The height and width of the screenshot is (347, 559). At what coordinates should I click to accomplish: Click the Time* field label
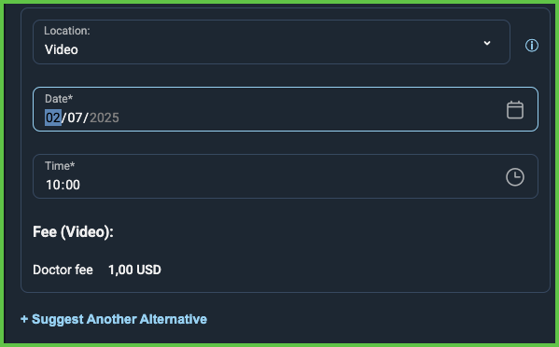pos(60,166)
